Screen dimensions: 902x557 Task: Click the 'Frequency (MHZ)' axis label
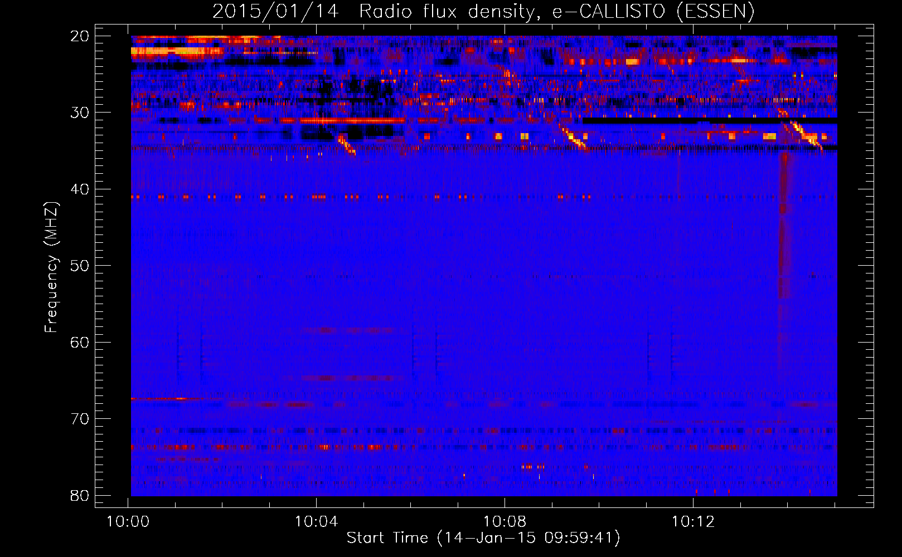click(x=51, y=267)
